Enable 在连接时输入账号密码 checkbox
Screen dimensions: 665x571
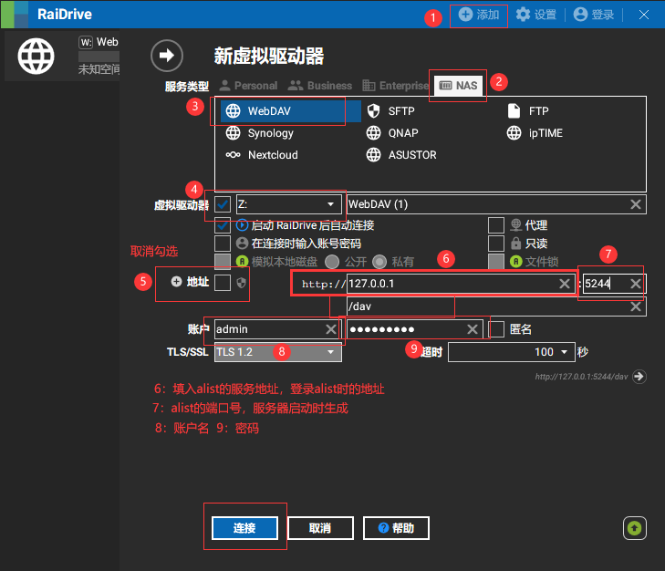pos(223,244)
